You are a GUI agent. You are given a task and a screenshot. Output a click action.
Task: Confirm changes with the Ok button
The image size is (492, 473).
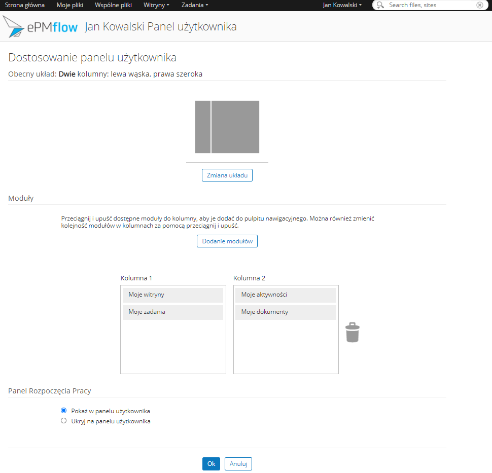[211, 464]
